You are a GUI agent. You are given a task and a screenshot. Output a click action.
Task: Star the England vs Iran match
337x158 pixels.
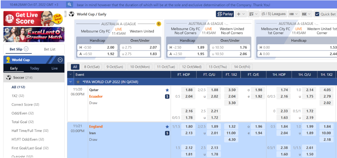point(167,127)
